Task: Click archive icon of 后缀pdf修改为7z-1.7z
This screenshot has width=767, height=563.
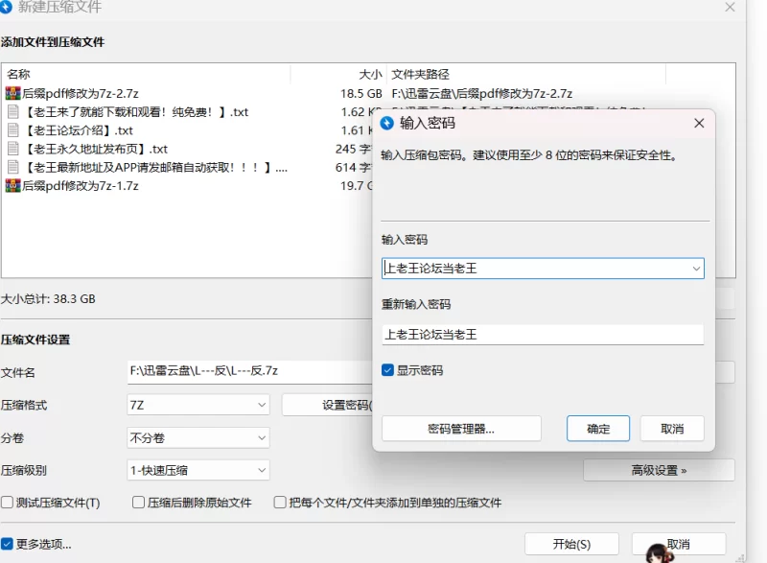Action: (12, 186)
